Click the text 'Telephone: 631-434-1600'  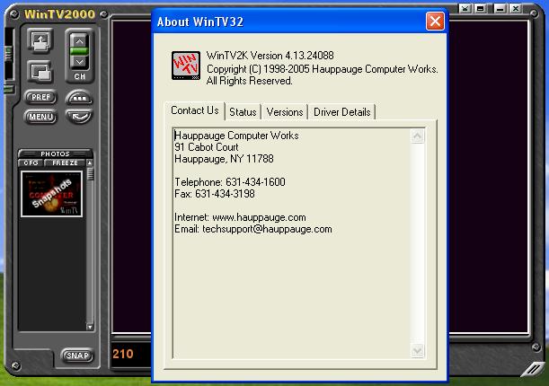[x=230, y=182]
